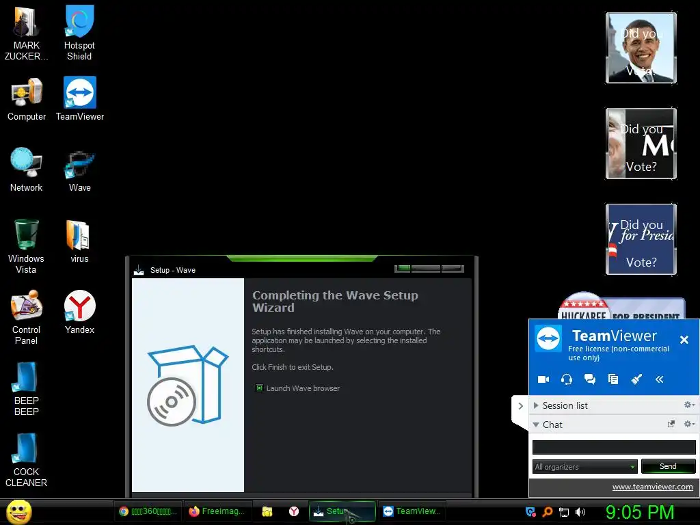Viewport: 700px width, 525px height.
Task: Click the speaker volume tray icon
Action: (580, 512)
